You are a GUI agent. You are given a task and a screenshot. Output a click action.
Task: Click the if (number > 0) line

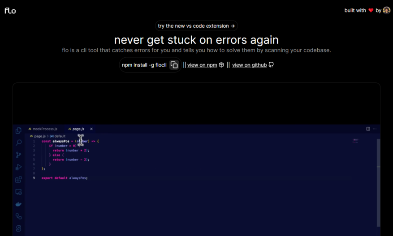(x=64, y=146)
